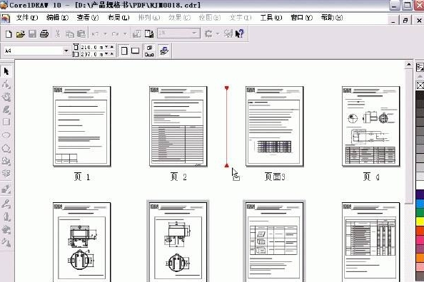Pick the yellow color swatch
This screenshot has height=282, width=424.
(420, 221)
